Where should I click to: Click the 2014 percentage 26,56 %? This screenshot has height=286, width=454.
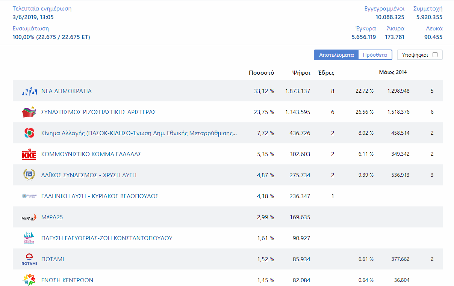(x=365, y=112)
